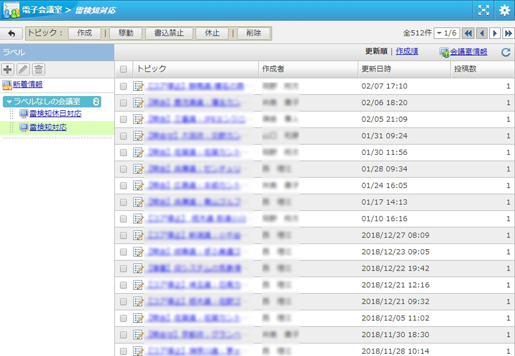Tick checkbox for topic updated 02/07 17:10

(x=123, y=86)
